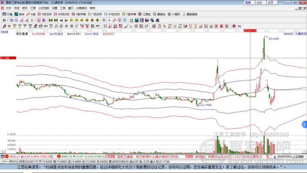
Task: Open the 六角形 hexagon chart tool
Action: pos(174,14)
